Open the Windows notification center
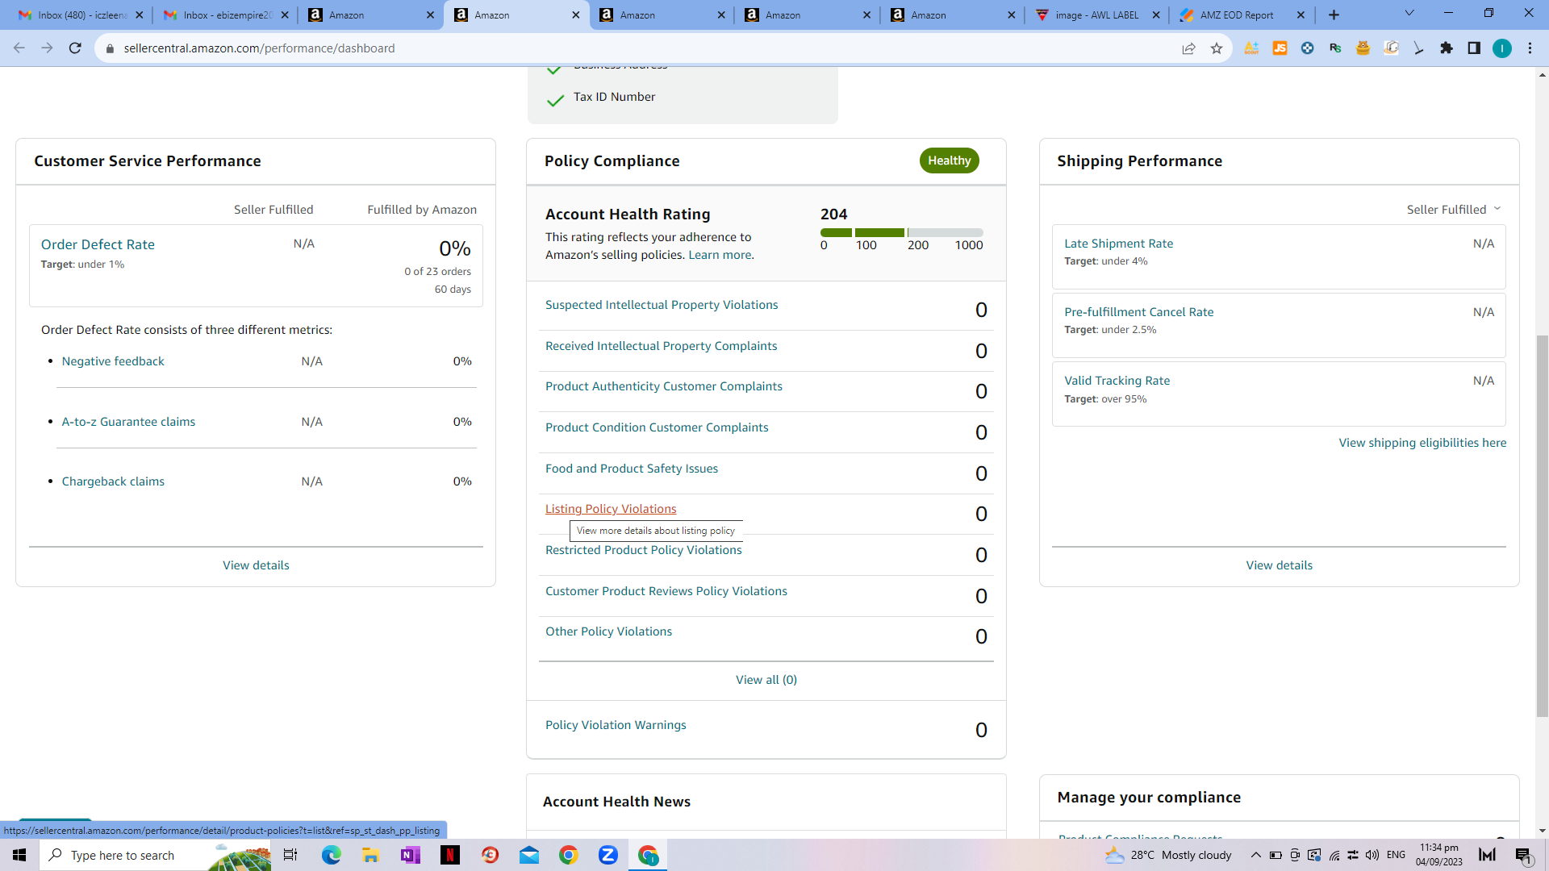The width and height of the screenshot is (1549, 871). click(1524, 855)
